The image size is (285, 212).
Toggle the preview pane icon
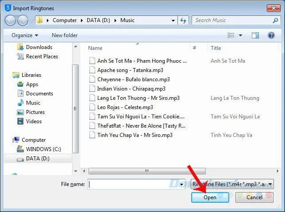click(x=255, y=35)
